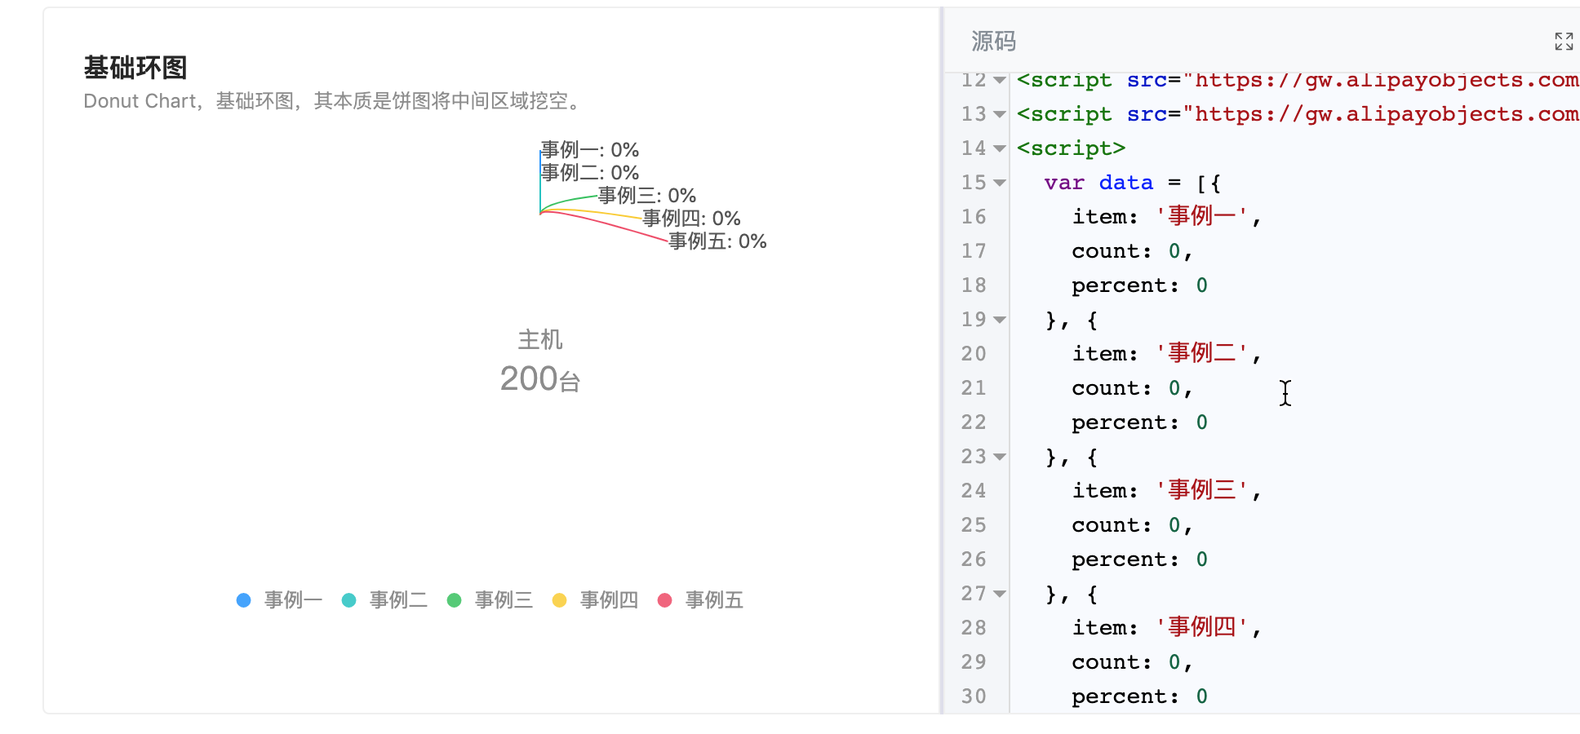
Task: Collapse the data array at line 15
Action: [1001, 183]
